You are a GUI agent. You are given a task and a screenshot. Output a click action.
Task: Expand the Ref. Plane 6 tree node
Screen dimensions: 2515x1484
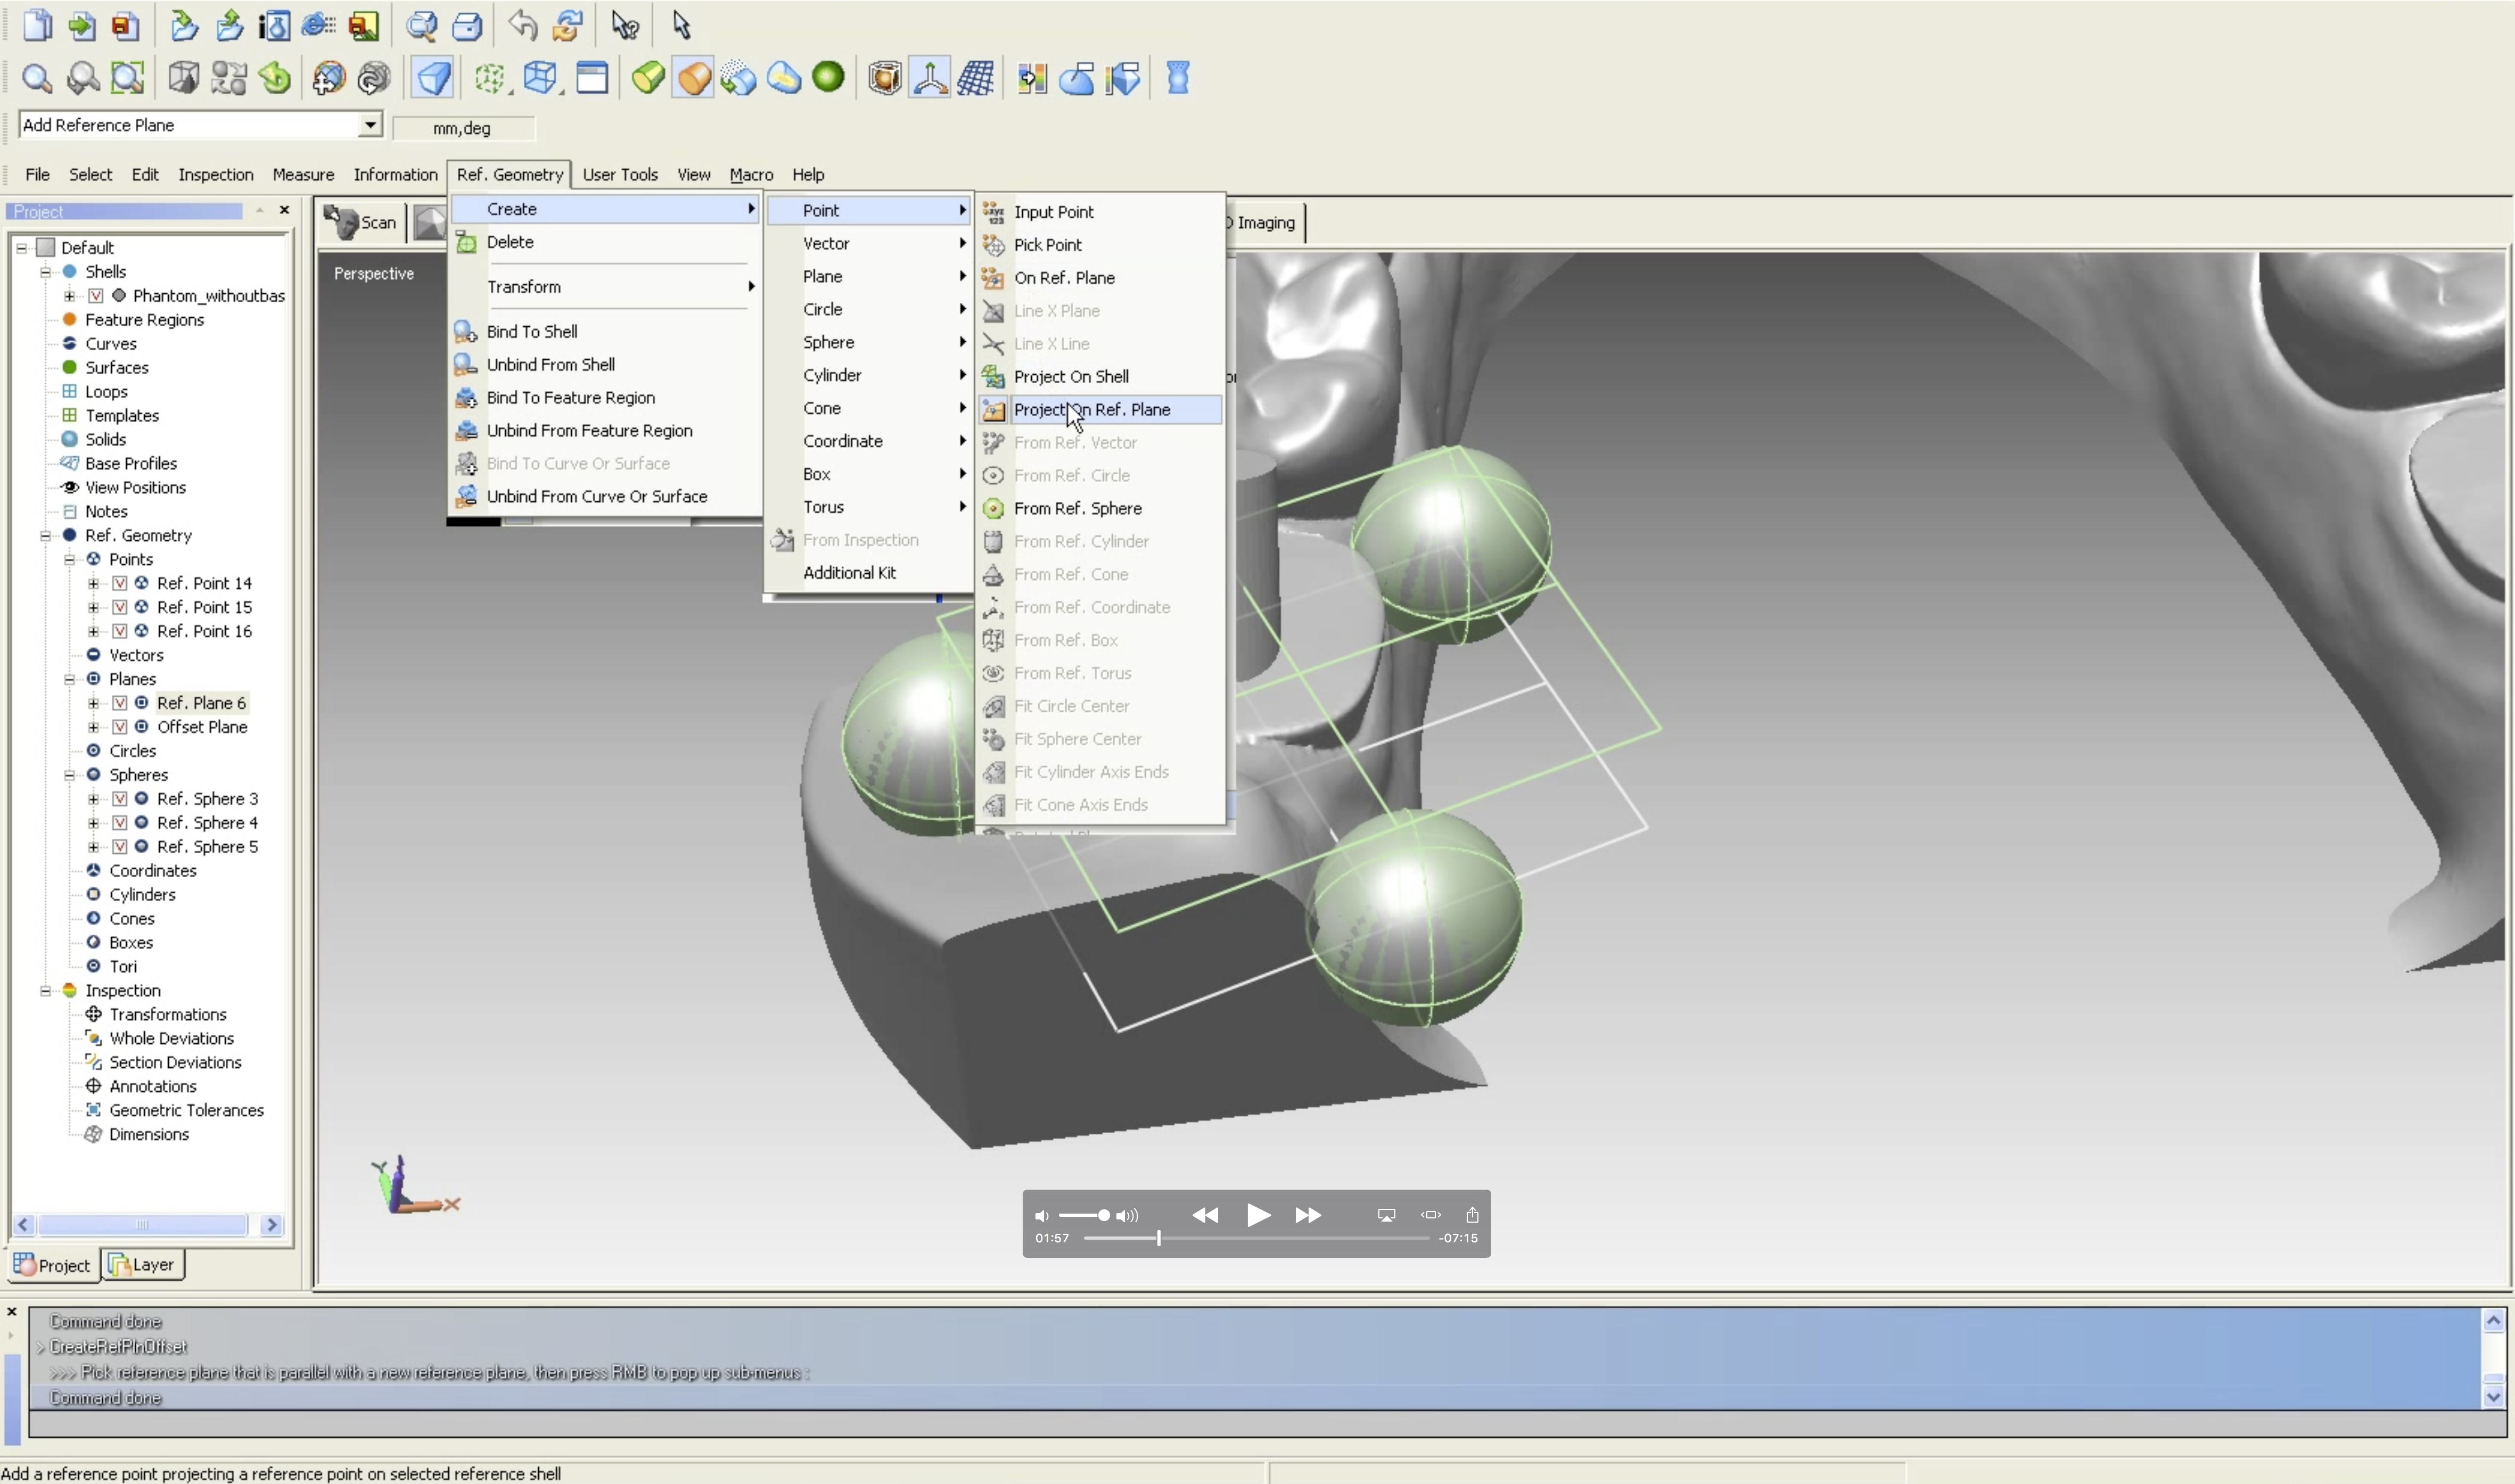tap(94, 703)
